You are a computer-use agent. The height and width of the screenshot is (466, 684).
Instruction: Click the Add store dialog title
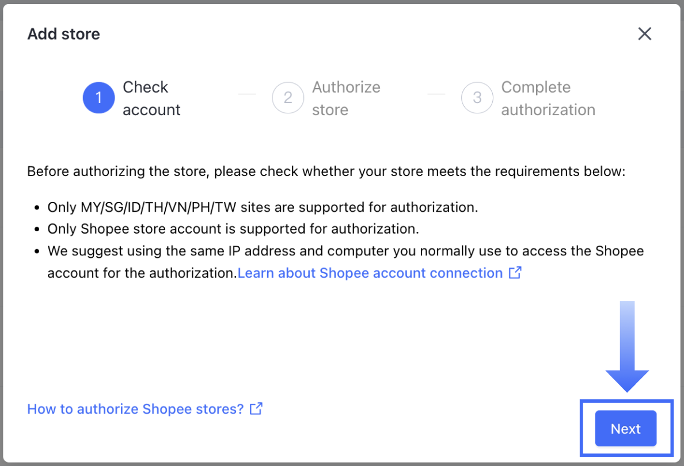[63, 33]
